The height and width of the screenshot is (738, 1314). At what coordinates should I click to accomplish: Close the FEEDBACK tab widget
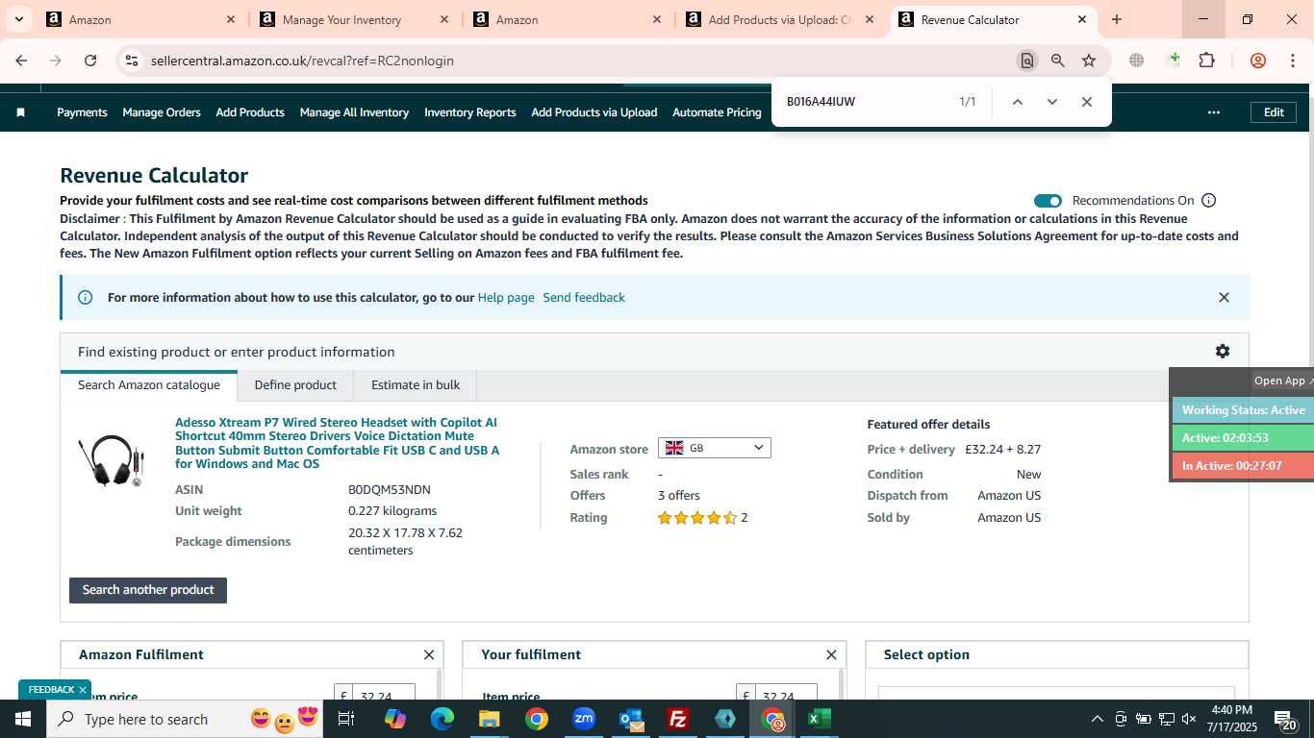pyautogui.click(x=83, y=690)
